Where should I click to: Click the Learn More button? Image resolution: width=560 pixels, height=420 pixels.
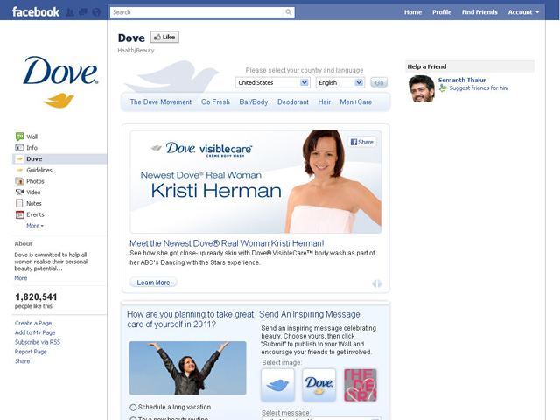[x=153, y=283]
